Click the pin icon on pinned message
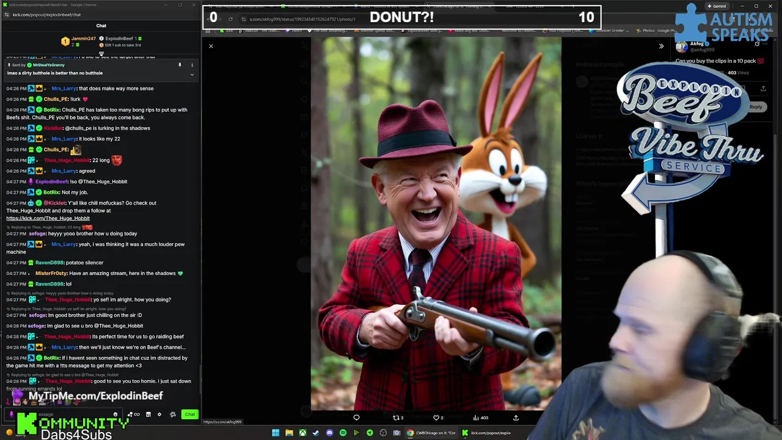 (180, 65)
